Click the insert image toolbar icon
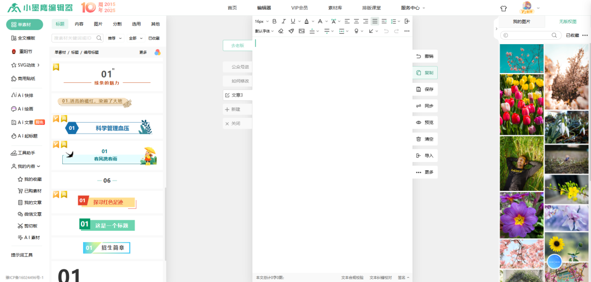Image resolution: width=591 pixels, height=282 pixels. point(302,31)
